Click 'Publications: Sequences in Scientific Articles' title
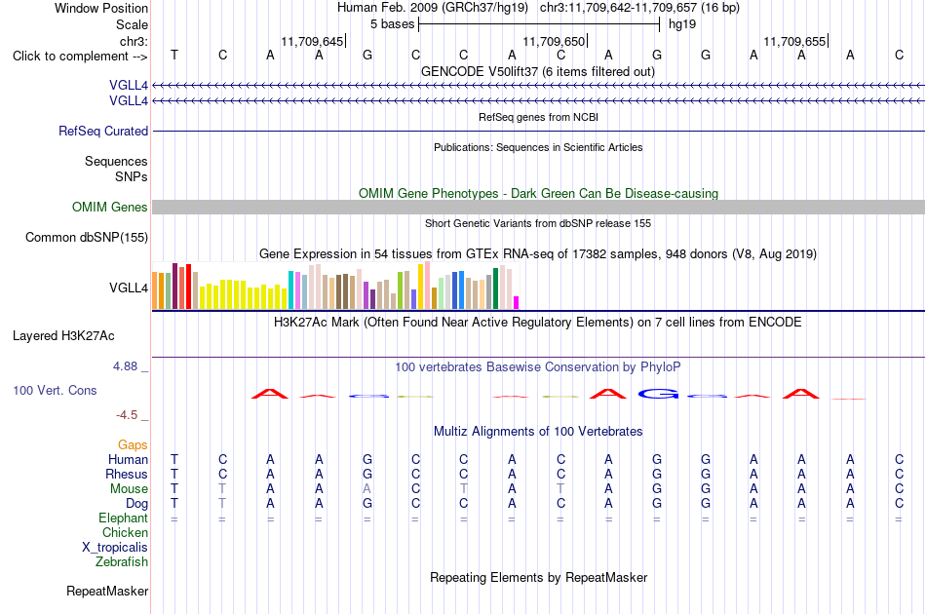The height and width of the screenshot is (614, 926). click(x=538, y=147)
